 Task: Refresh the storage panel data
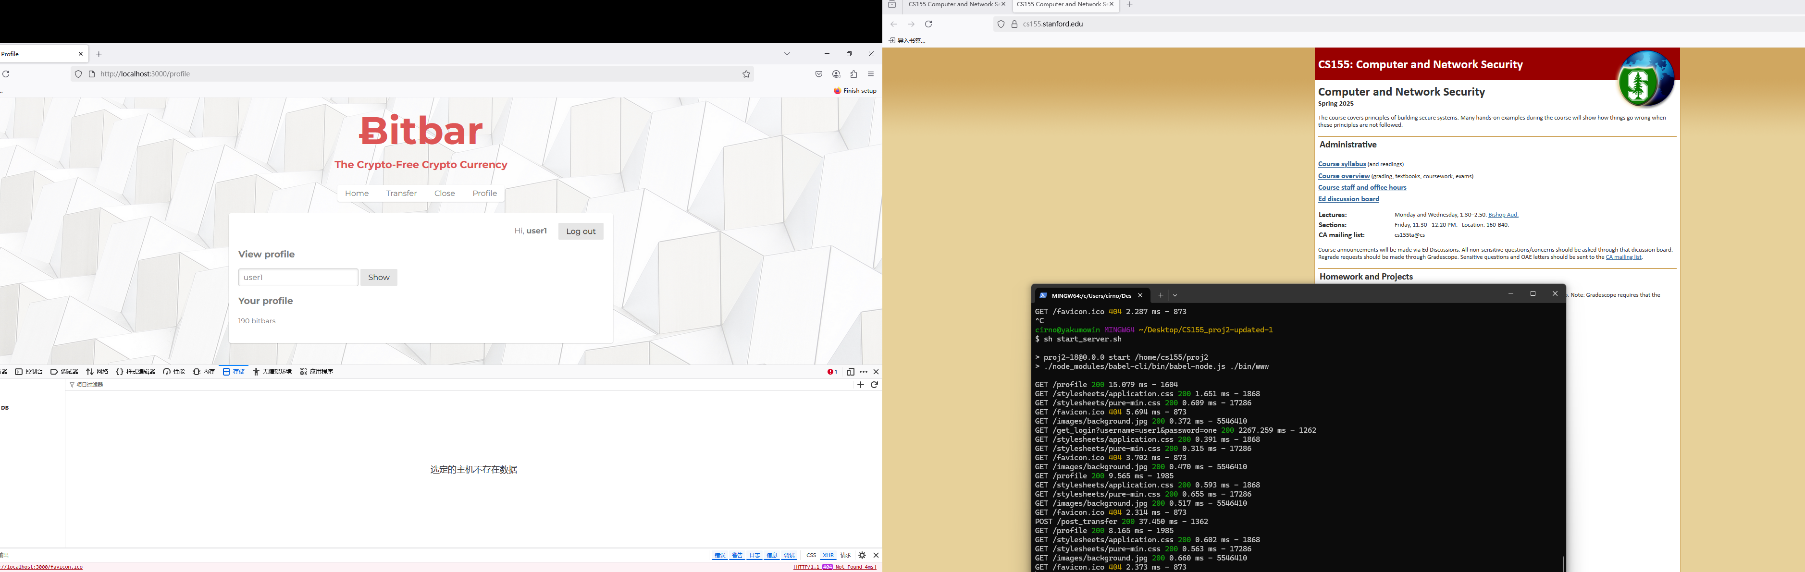coord(875,385)
